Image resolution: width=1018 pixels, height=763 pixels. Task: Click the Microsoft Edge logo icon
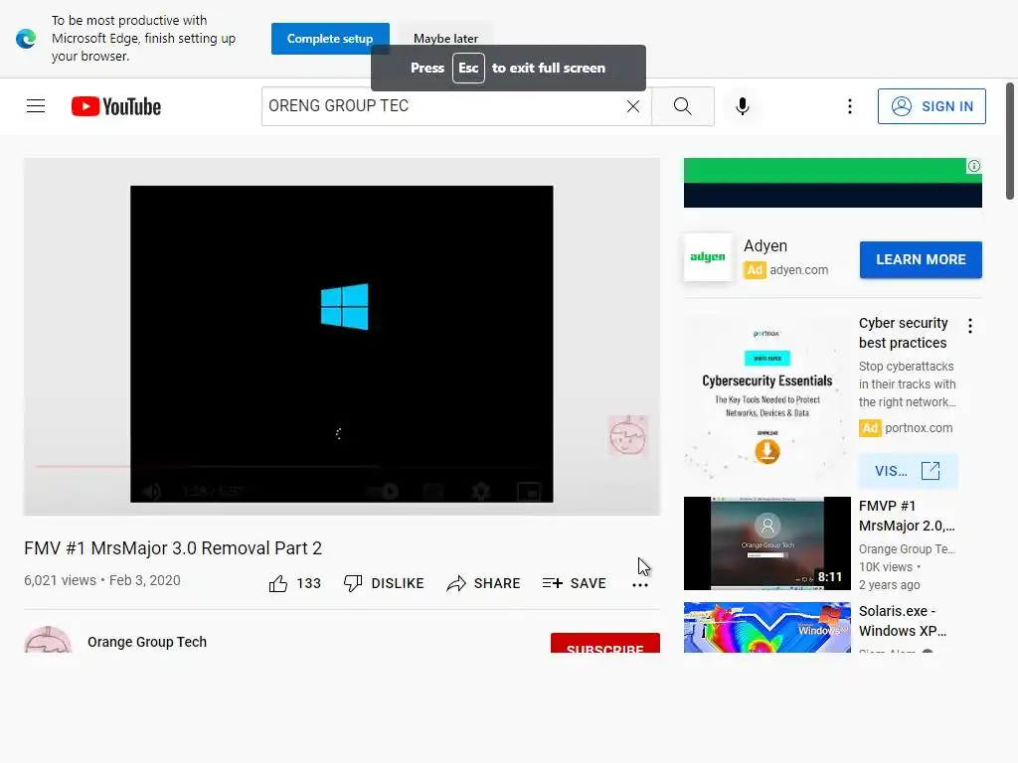(26, 39)
